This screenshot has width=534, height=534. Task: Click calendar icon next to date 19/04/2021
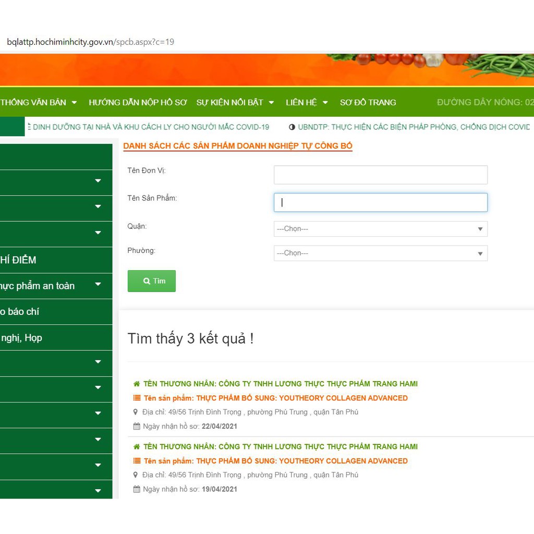point(137,489)
